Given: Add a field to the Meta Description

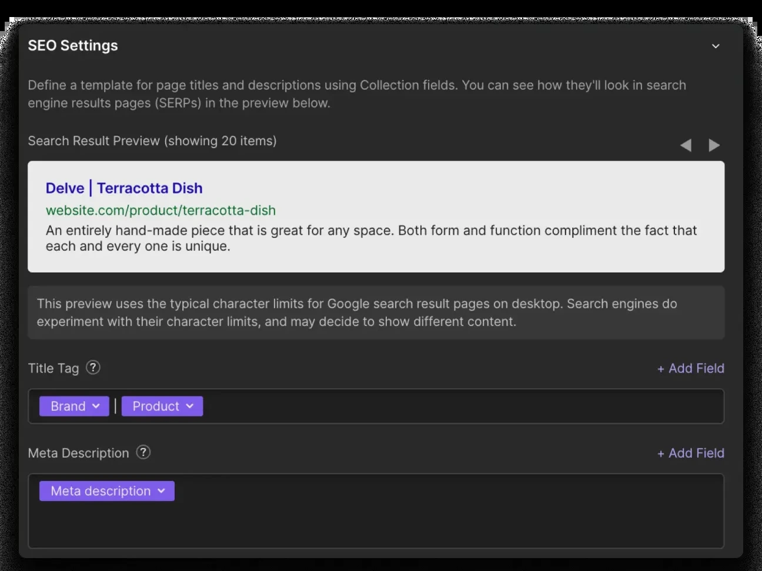Looking at the screenshot, I should coord(691,453).
